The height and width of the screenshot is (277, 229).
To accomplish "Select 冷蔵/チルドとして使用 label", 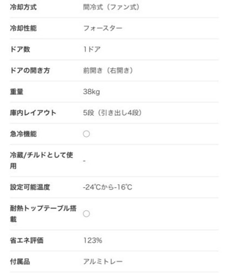I will click(42, 160).
